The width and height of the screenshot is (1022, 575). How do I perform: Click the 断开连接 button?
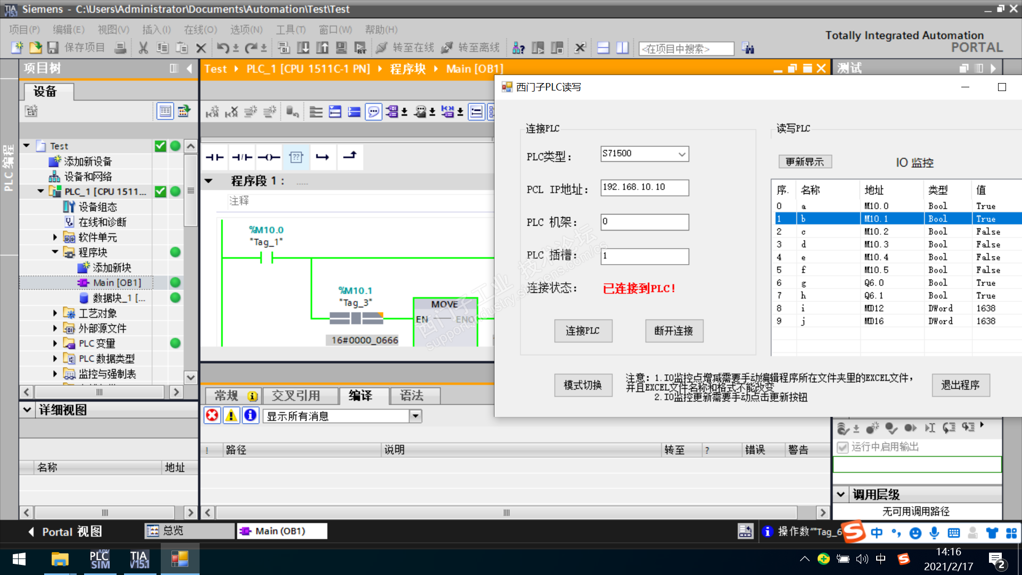tap(673, 331)
